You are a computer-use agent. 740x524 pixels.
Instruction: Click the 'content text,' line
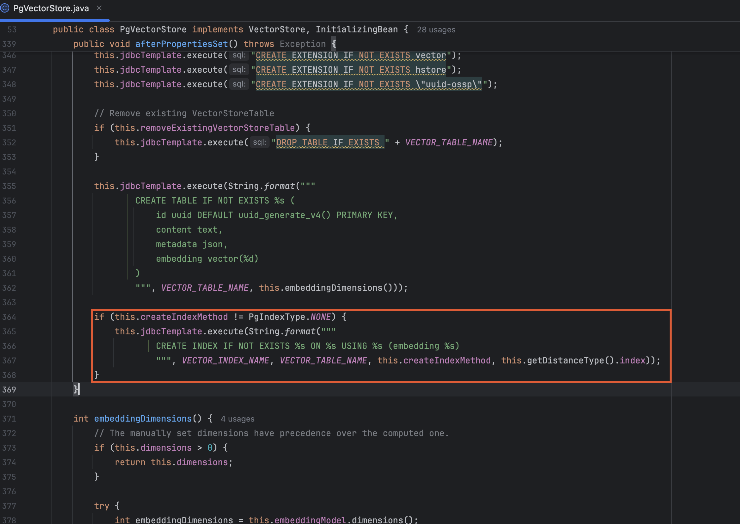[x=189, y=230]
